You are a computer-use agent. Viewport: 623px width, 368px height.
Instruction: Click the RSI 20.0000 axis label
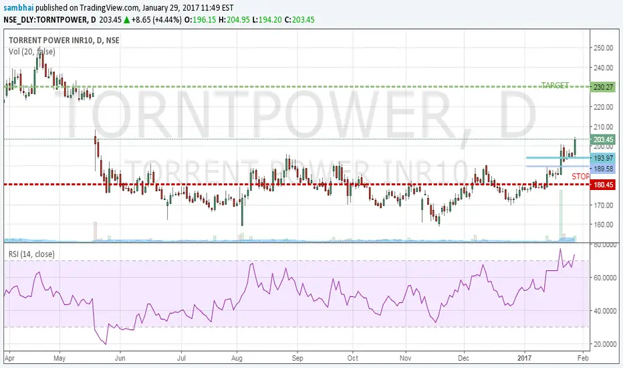click(x=605, y=344)
